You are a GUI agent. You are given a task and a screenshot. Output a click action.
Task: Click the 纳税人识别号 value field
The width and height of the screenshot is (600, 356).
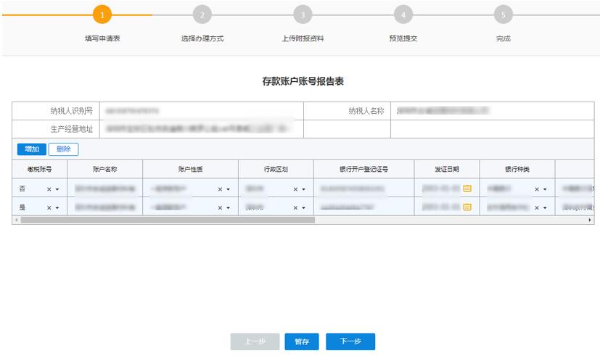point(201,111)
